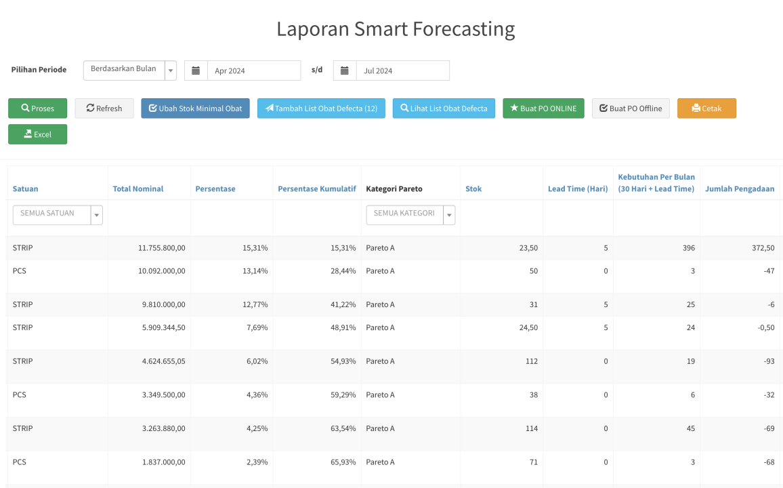Sort by Persentase Kumulatif column header
The width and height of the screenshot is (783, 488).
317,188
